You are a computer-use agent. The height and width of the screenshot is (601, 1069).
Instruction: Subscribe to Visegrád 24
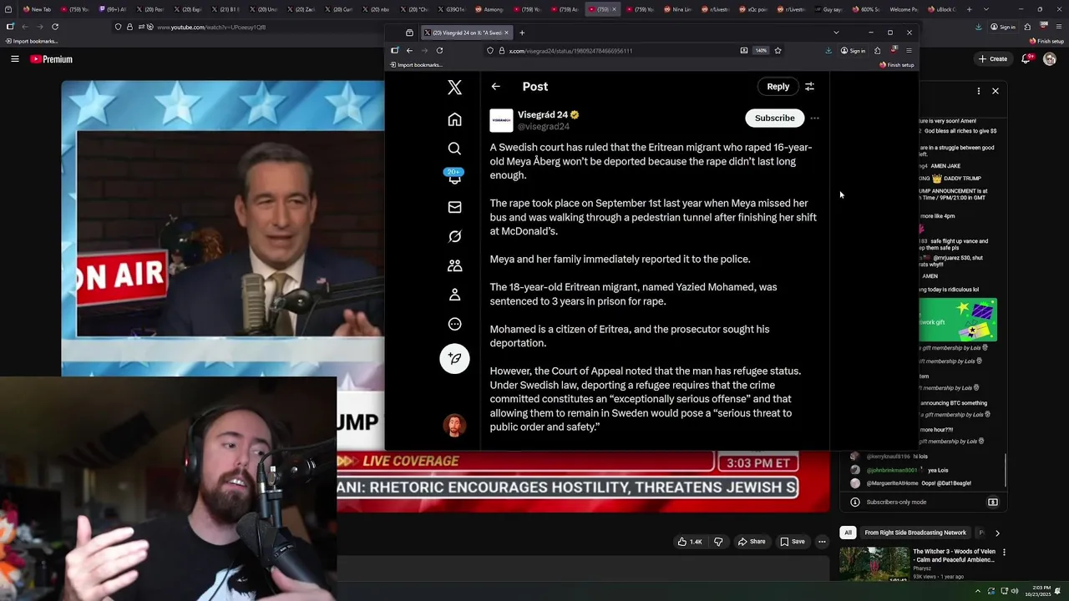coord(774,119)
